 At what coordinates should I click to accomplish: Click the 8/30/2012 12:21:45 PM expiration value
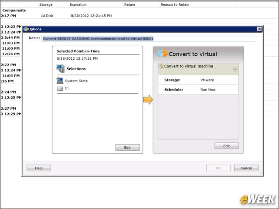click(91, 16)
